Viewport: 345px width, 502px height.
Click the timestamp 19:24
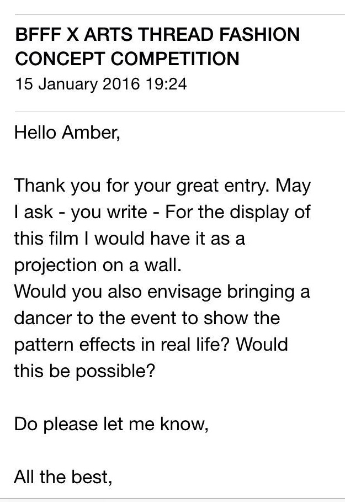point(166,84)
